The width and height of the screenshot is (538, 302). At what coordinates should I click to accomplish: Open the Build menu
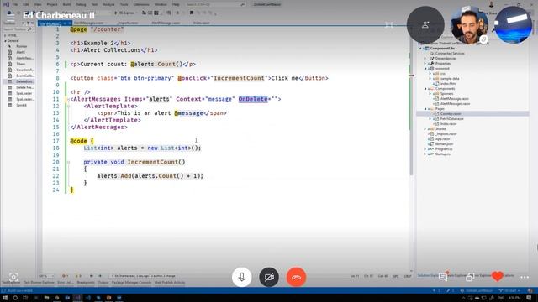tap(66, 4)
